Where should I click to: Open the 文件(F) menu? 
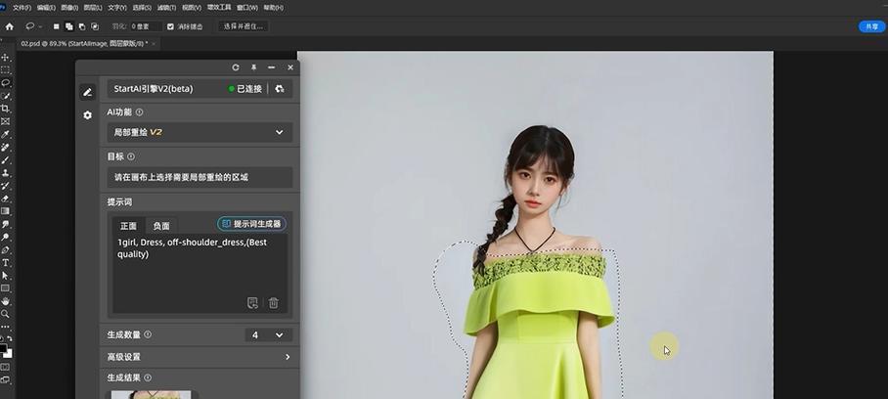click(x=22, y=8)
